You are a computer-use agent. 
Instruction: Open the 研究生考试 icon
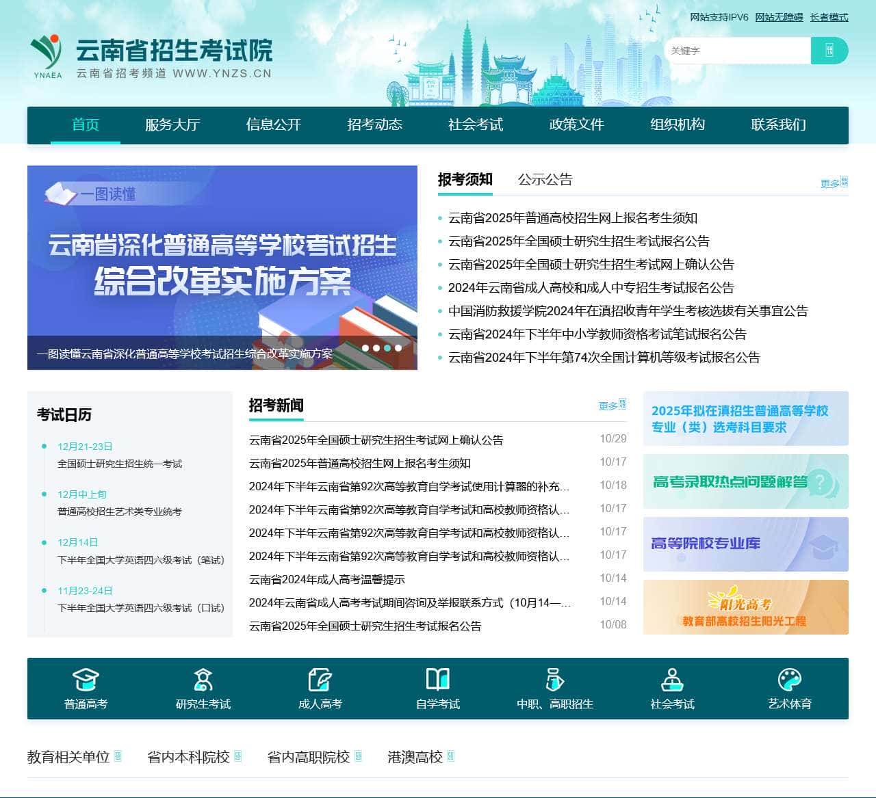pyautogui.click(x=203, y=680)
